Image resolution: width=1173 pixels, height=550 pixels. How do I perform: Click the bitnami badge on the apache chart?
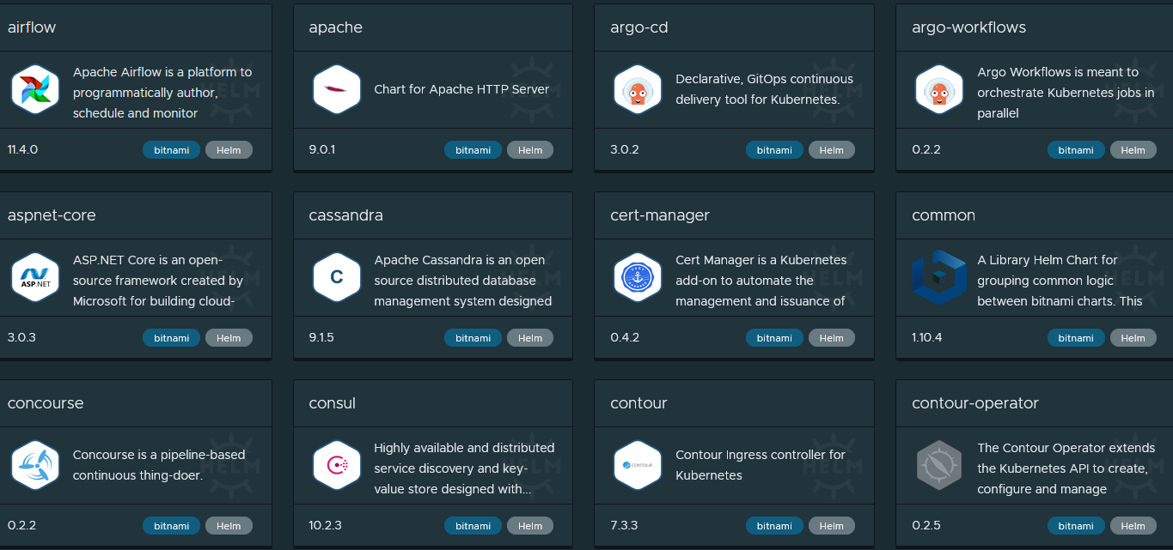(x=473, y=149)
